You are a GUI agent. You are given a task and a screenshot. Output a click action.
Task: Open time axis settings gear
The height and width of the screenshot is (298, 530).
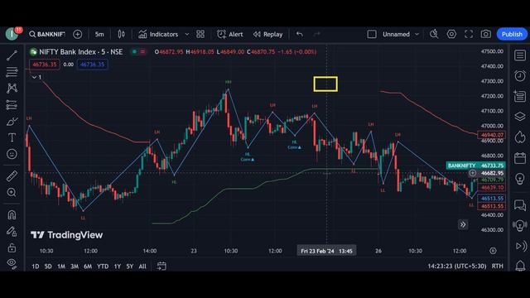click(494, 251)
